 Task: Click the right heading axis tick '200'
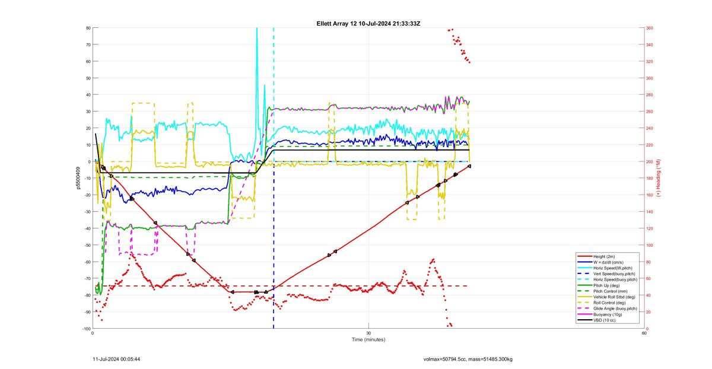pos(650,161)
